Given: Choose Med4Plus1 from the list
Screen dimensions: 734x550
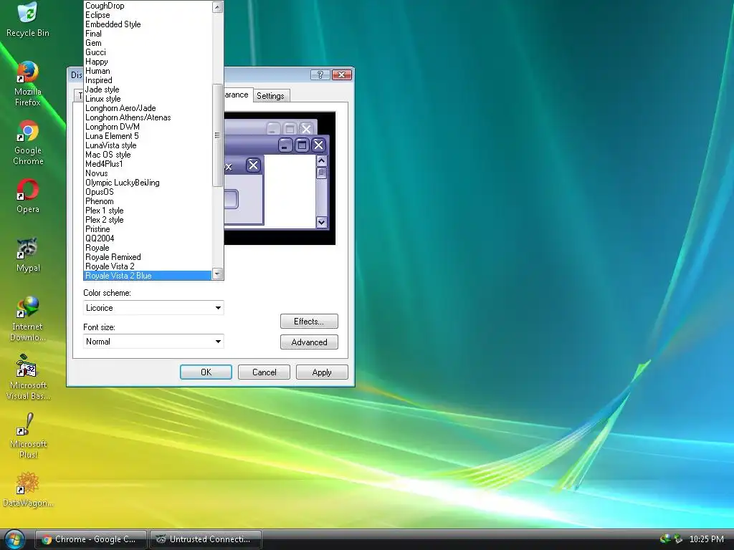Looking at the screenshot, I should [148, 164].
